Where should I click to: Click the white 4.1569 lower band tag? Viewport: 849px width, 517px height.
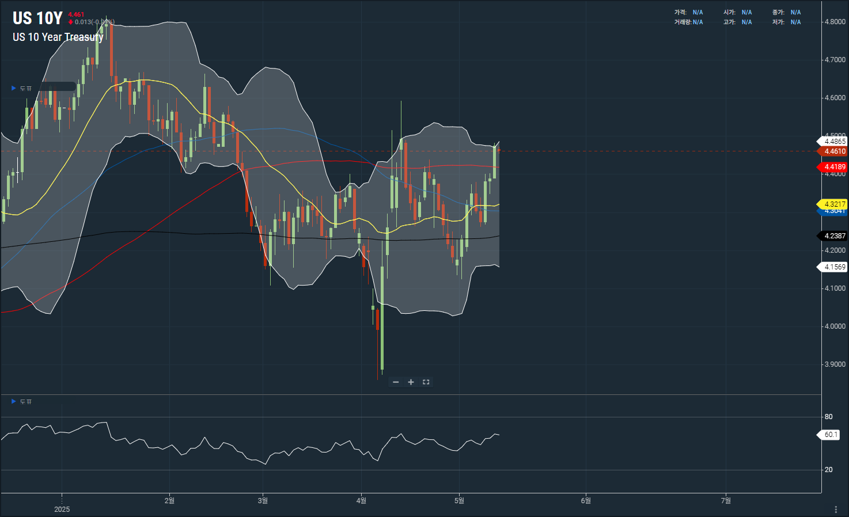point(834,267)
